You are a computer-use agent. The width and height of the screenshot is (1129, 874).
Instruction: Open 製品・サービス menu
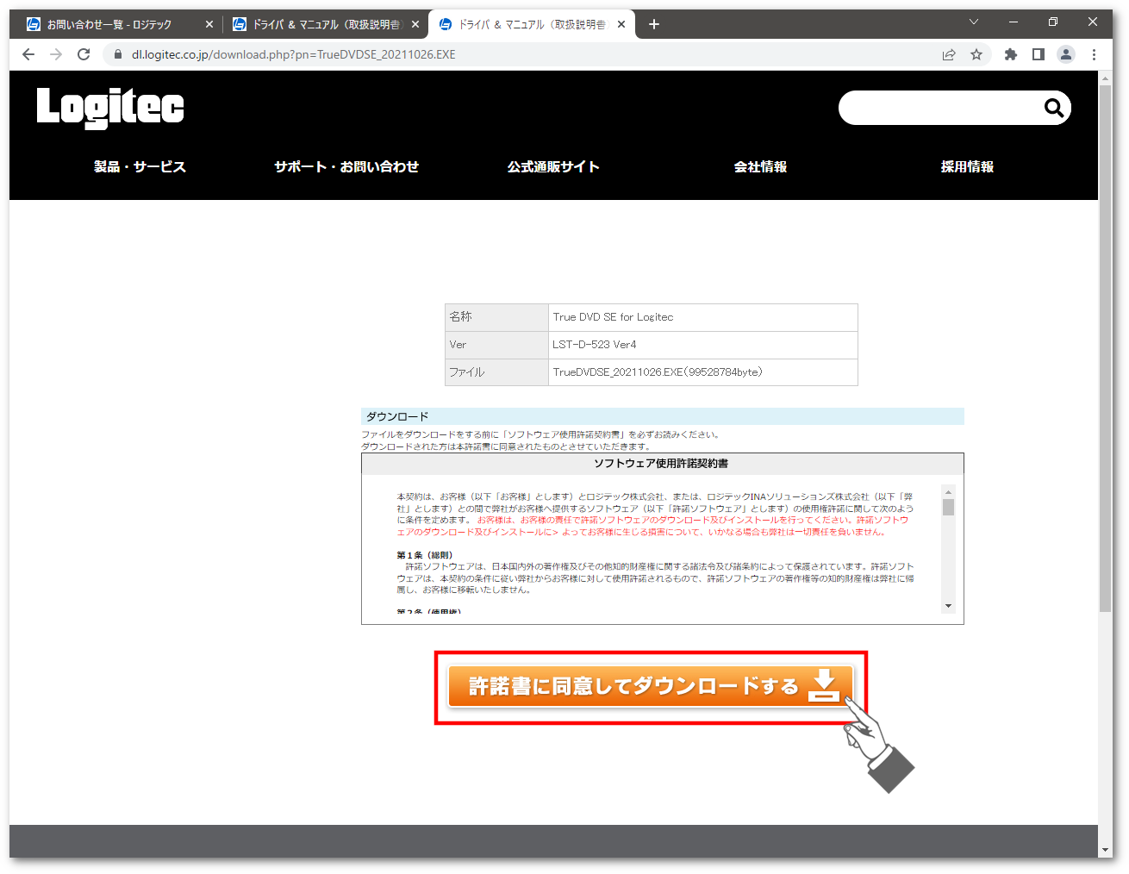140,166
